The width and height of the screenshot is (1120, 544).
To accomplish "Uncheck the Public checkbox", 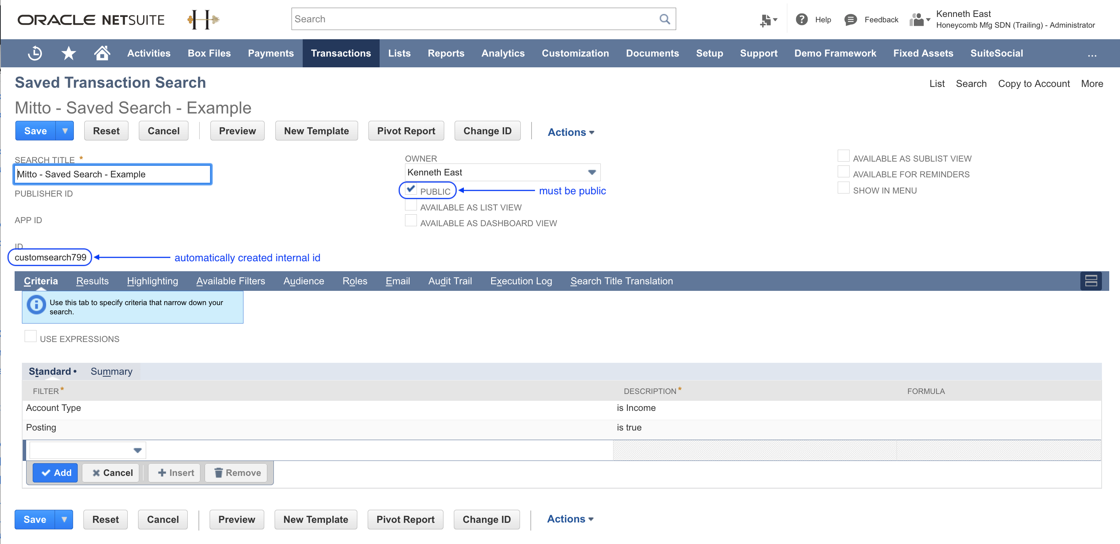I will click(410, 189).
